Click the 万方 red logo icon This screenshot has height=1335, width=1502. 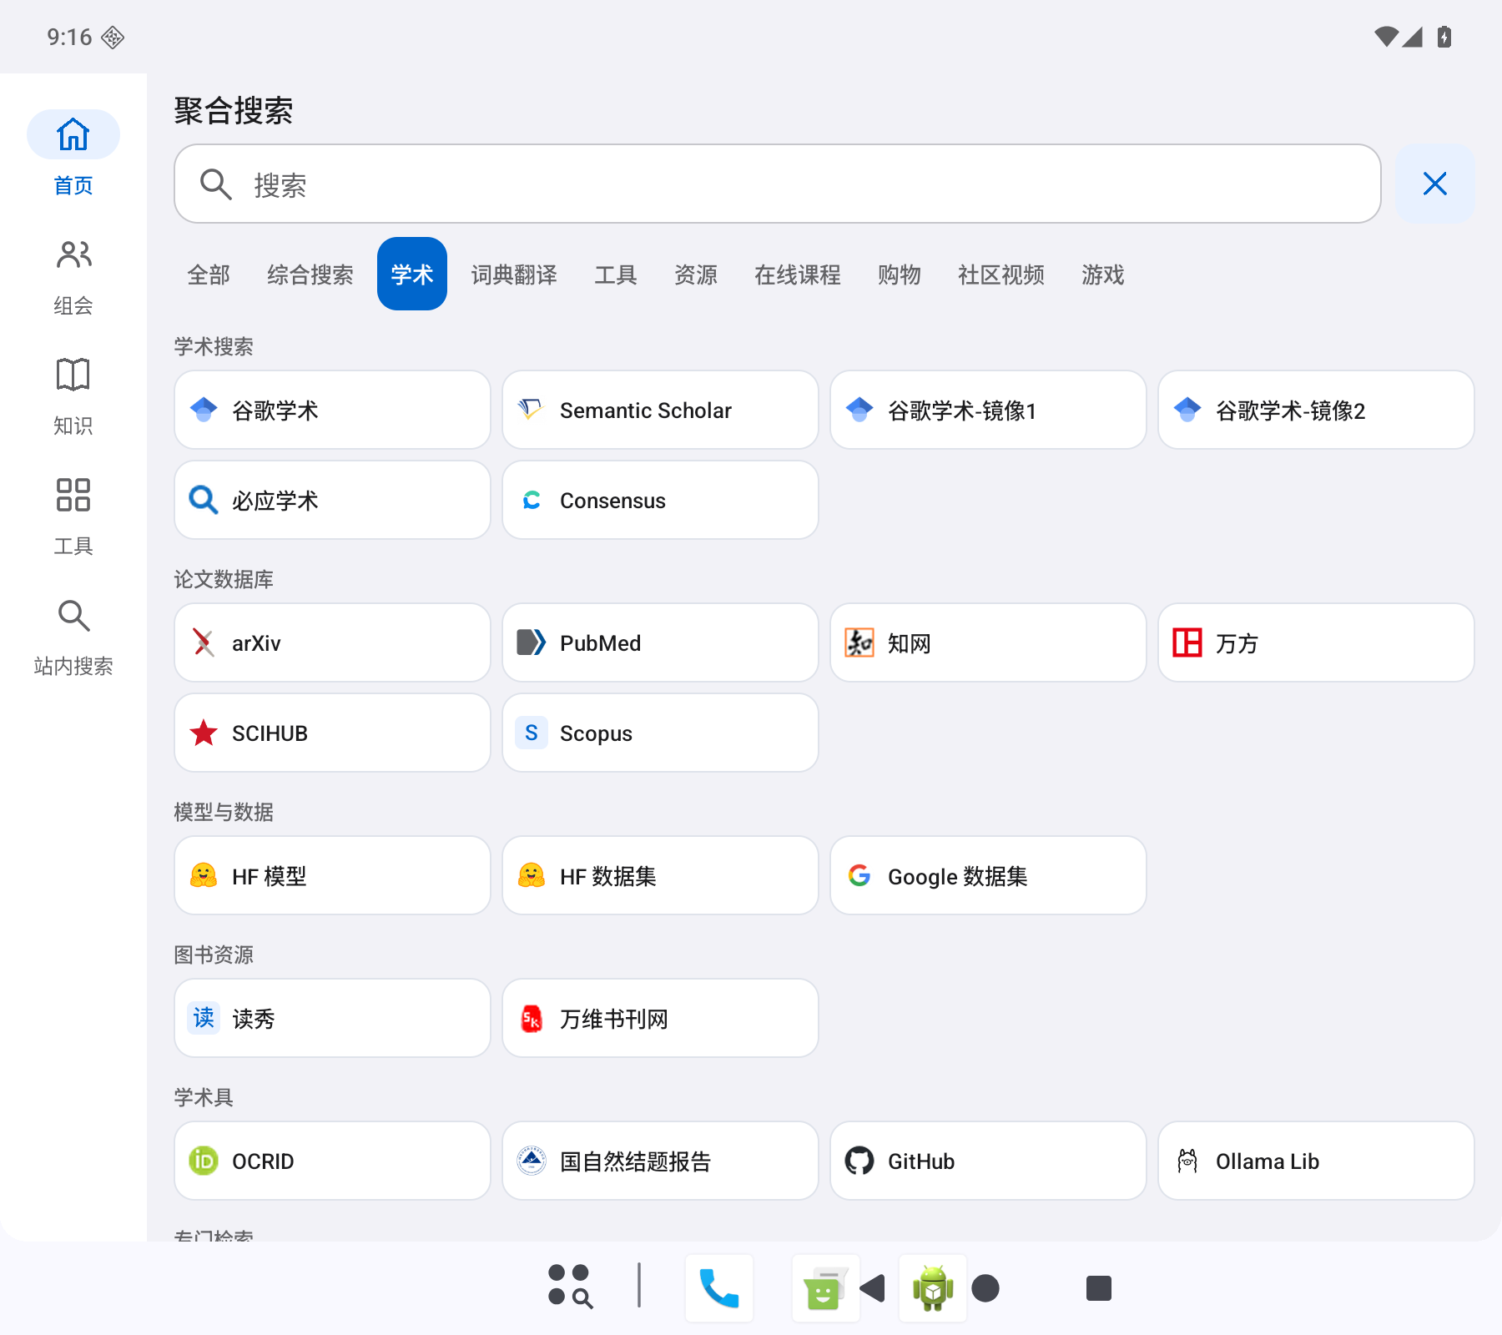(x=1187, y=642)
